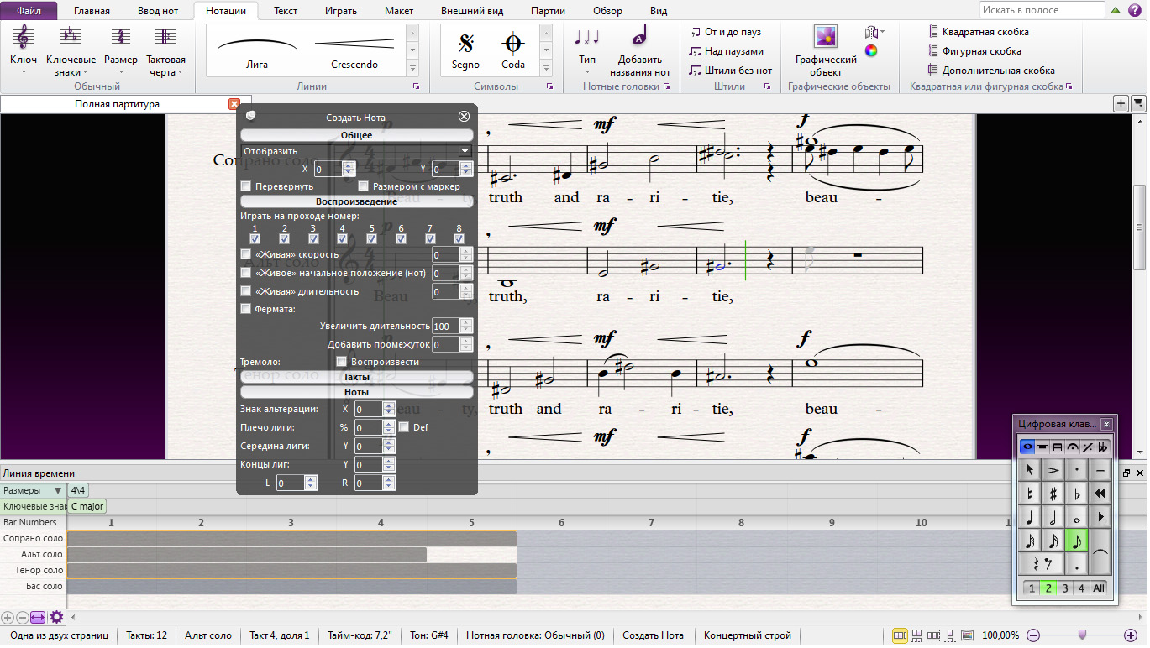The height and width of the screenshot is (648, 1150).
Task: Click Добавить названия нот icon
Action: pos(640,37)
